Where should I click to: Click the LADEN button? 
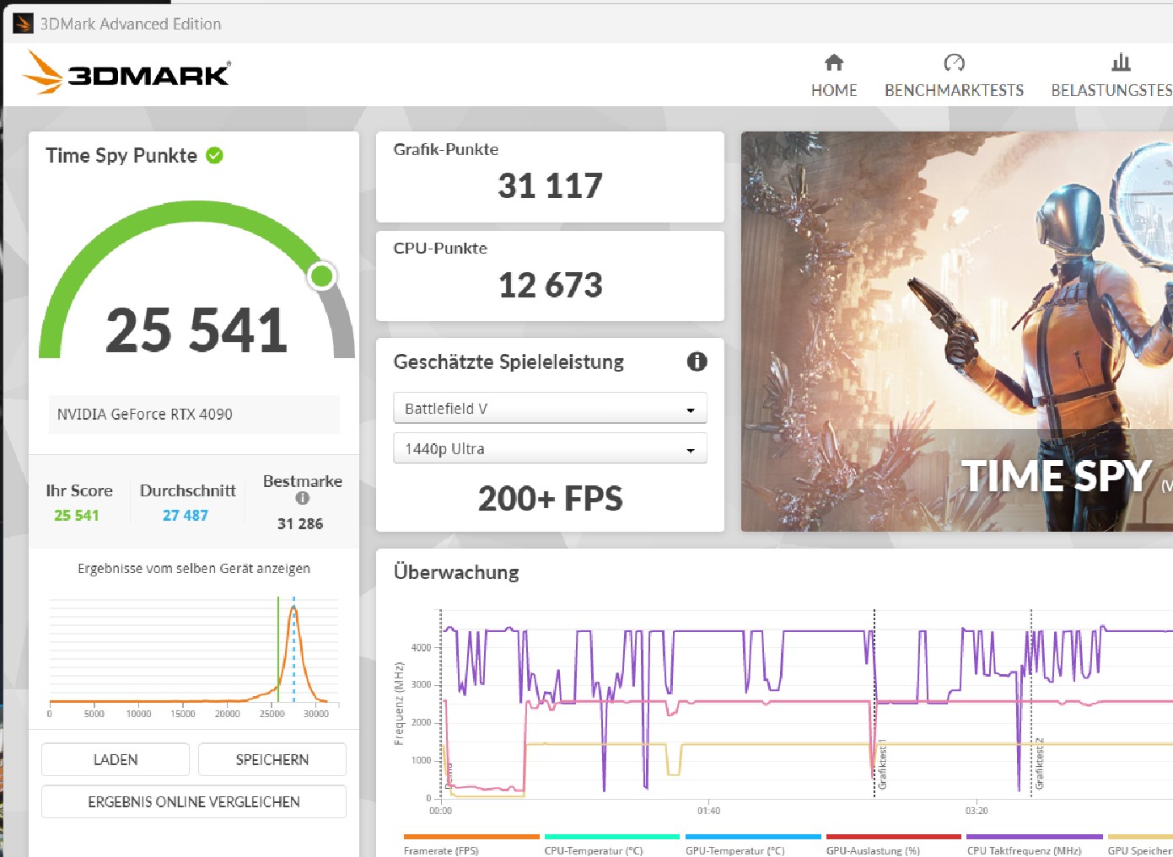pyautogui.click(x=116, y=759)
